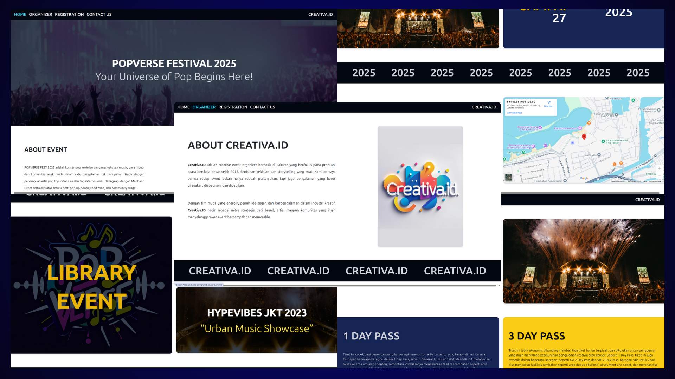
Task: Zoom out with the map minus icon
Action: 660,175
